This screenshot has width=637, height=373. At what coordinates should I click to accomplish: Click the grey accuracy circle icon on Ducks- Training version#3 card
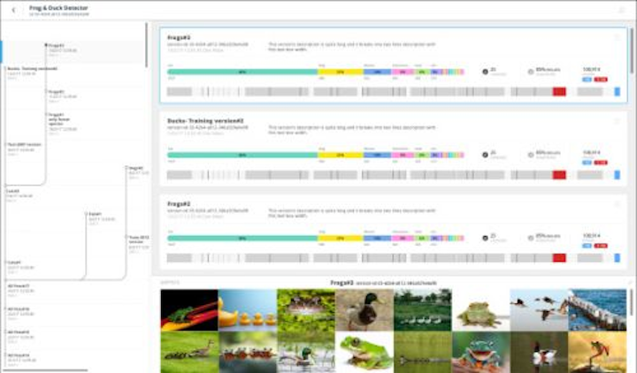click(x=531, y=155)
